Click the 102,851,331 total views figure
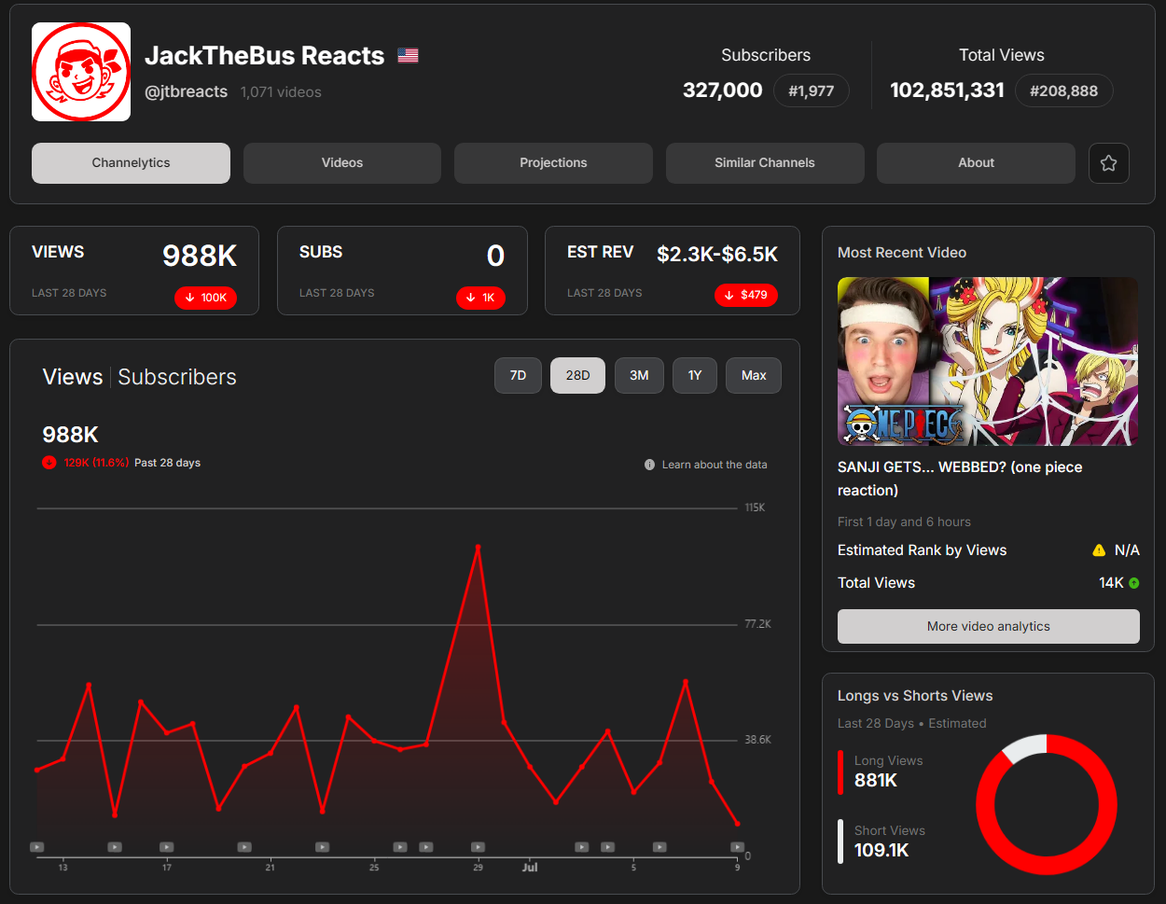The image size is (1166, 904). (947, 90)
